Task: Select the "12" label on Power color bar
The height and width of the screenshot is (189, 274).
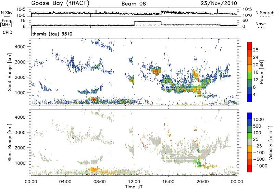Action: (256, 80)
